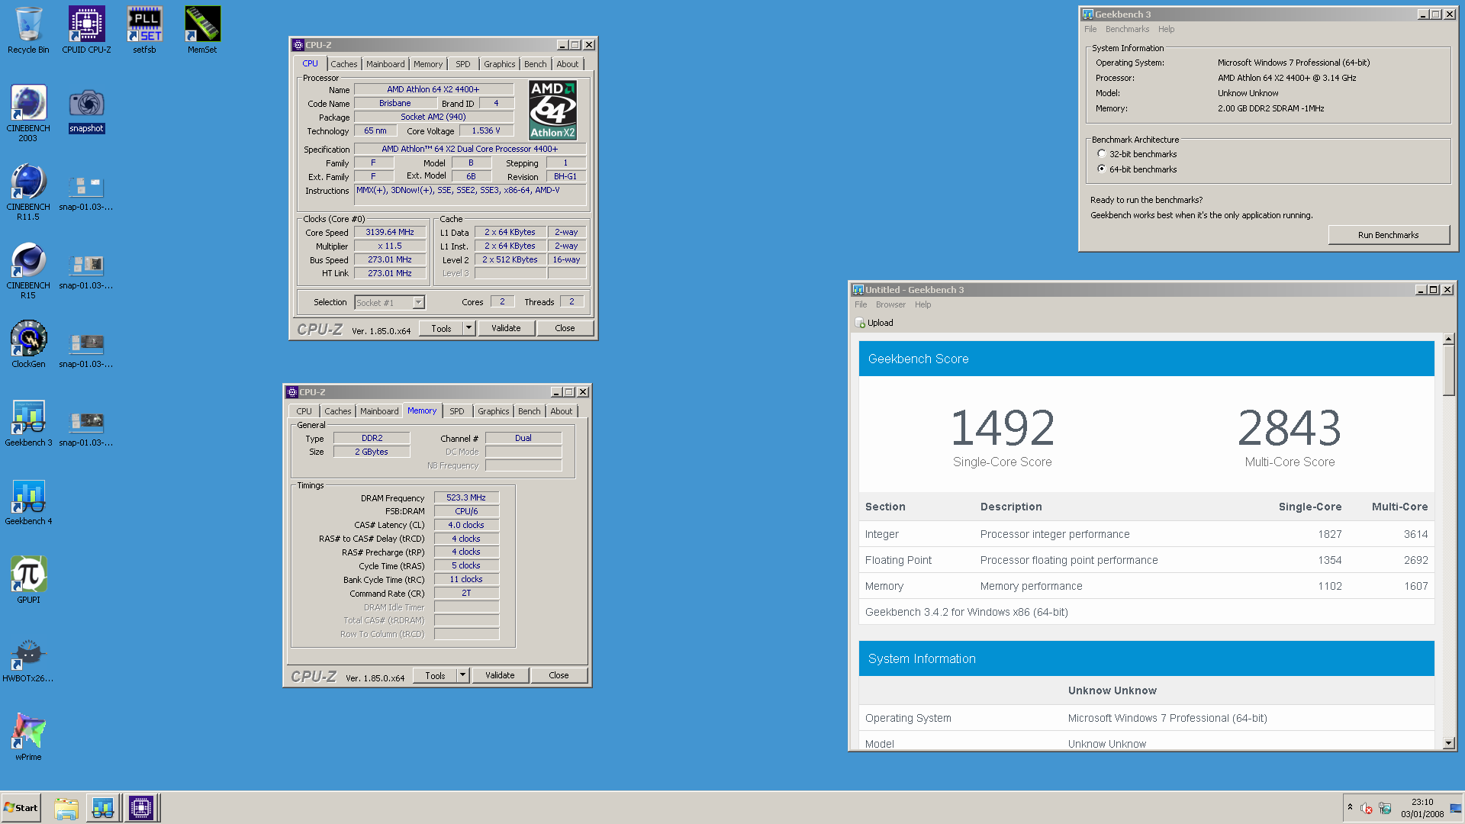
Task: Open the CINEBENCH R15 desktop icon
Action: tap(28, 271)
